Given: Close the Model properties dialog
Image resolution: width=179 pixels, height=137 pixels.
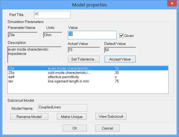Looking at the screenshot, I should click(x=171, y=4).
